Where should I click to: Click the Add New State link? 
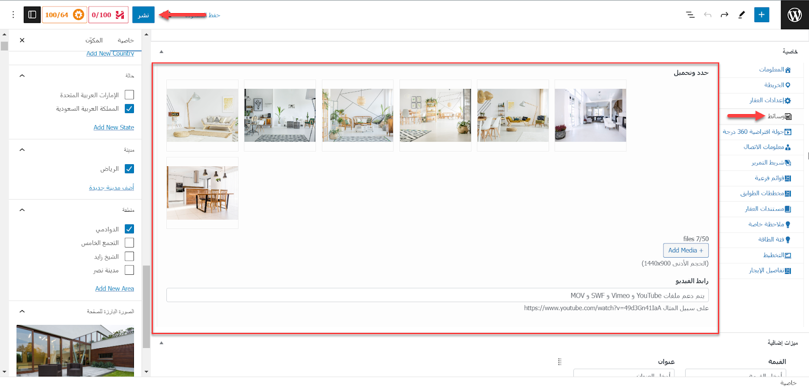114,127
